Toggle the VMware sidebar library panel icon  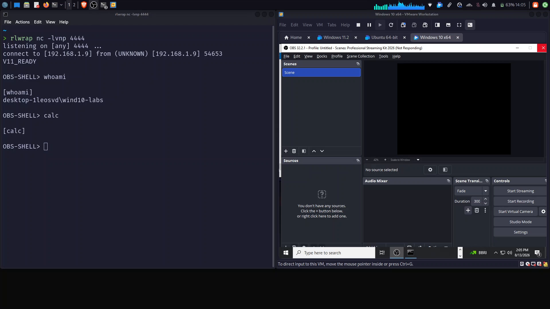[437, 25]
